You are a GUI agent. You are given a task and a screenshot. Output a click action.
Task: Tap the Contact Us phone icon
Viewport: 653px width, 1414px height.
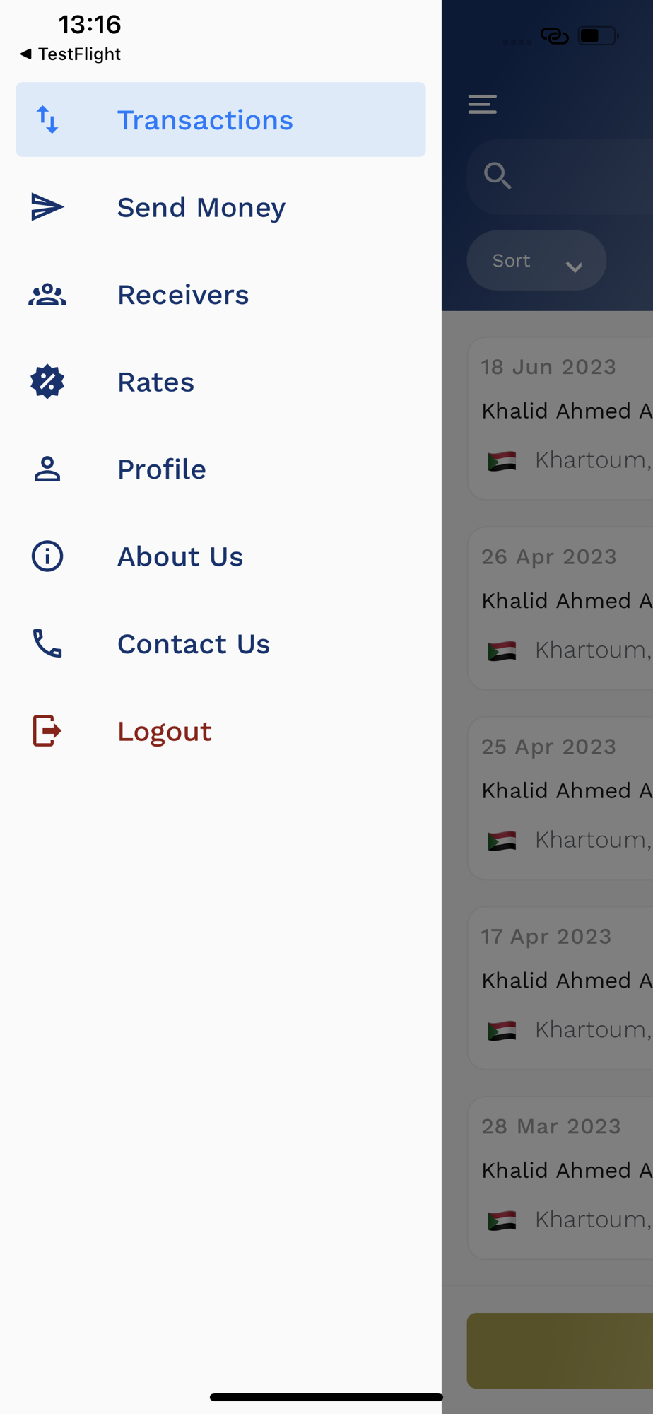coord(47,643)
